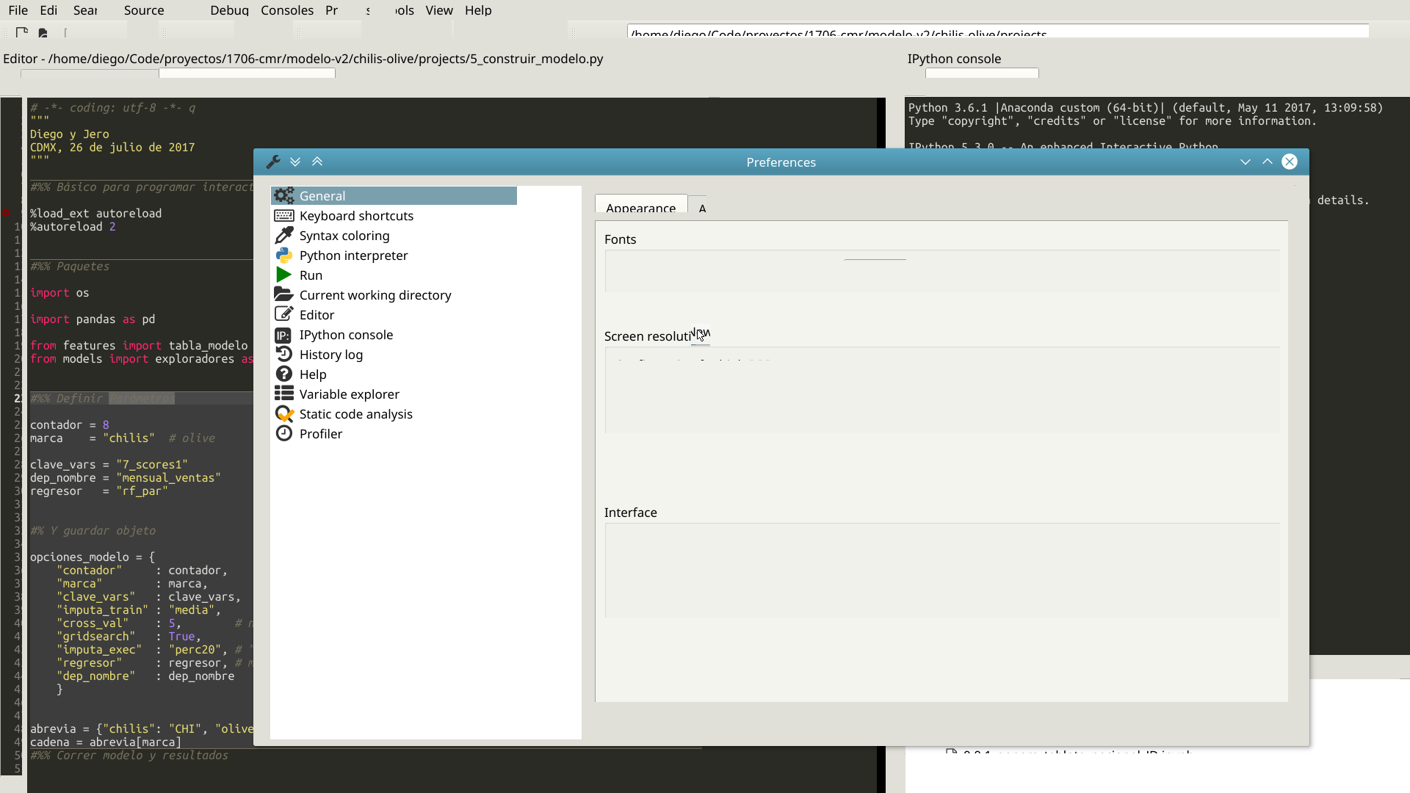Image resolution: width=1410 pixels, height=793 pixels.
Task: Click the Python interpreter snake icon
Action: pos(283,256)
